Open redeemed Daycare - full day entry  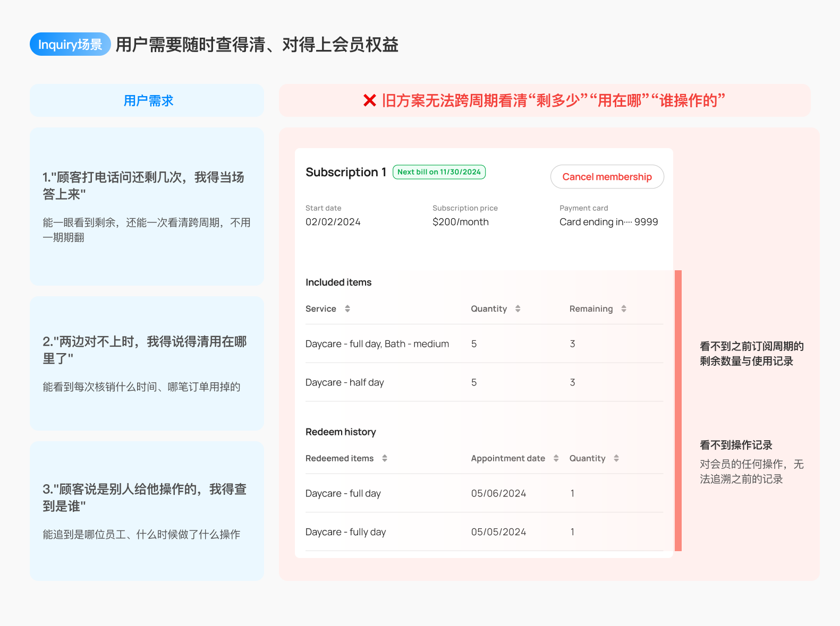tap(484, 493)
